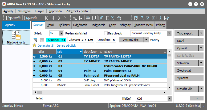207x110 pixels.
Task: Open the Sklad dropdown showing 07
Action: click(x=61, y=33)
